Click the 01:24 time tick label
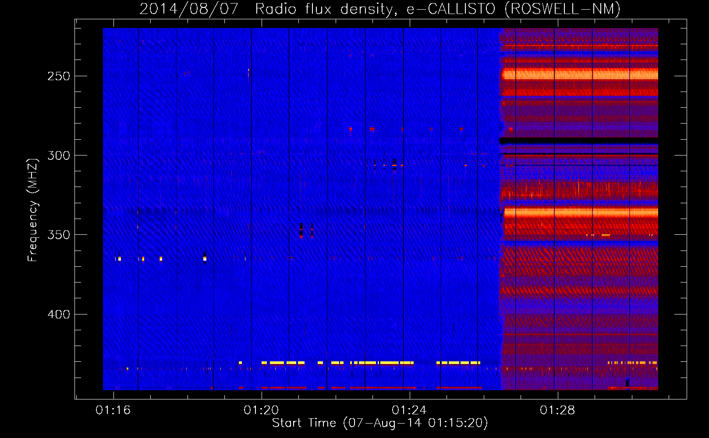 point(409,410)
